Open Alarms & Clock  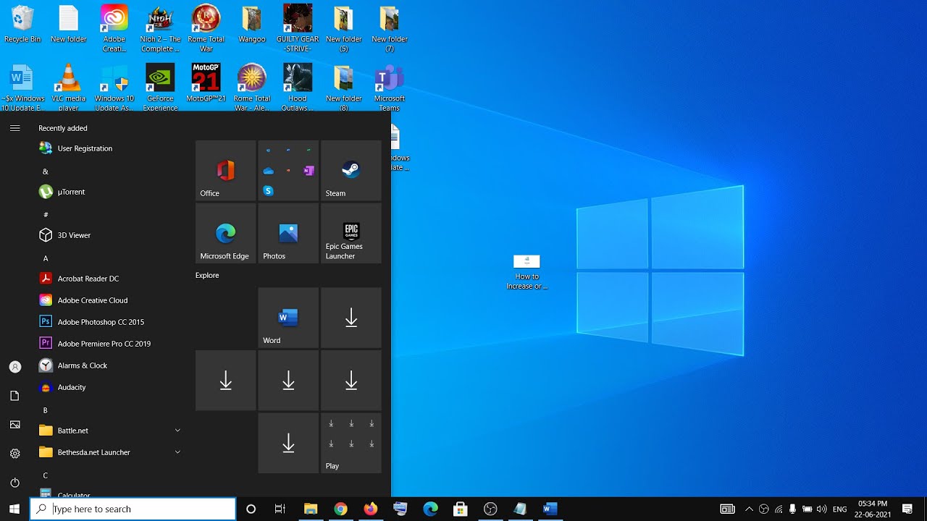pyautogui.click(x=109, y=365)
